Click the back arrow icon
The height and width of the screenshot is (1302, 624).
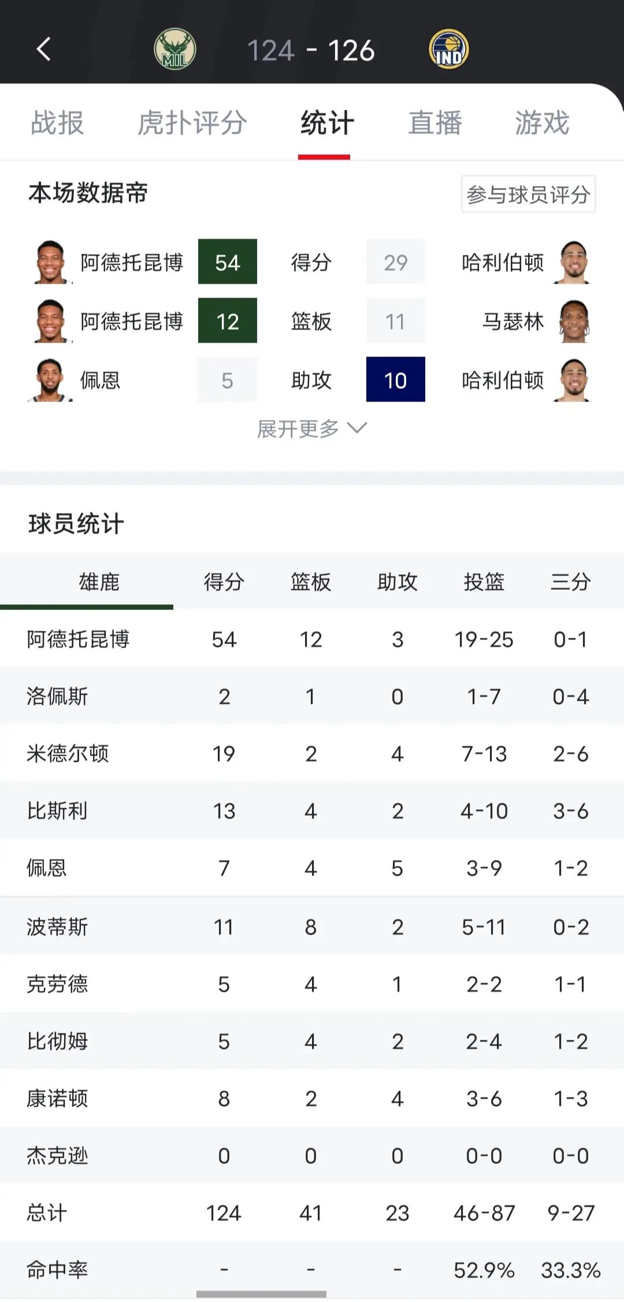point(42,50)
